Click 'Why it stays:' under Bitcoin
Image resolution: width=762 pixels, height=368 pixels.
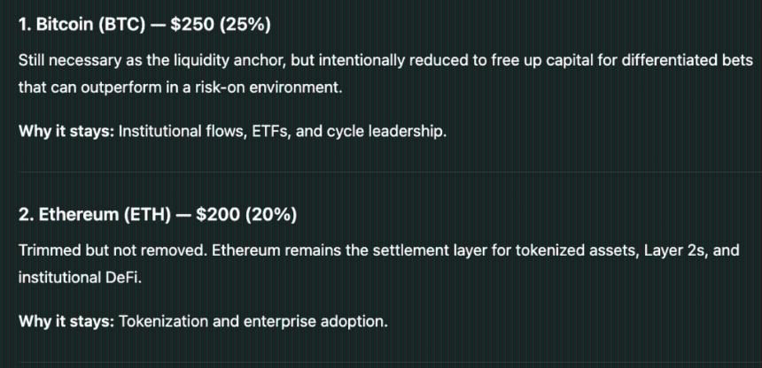[66, 132]
